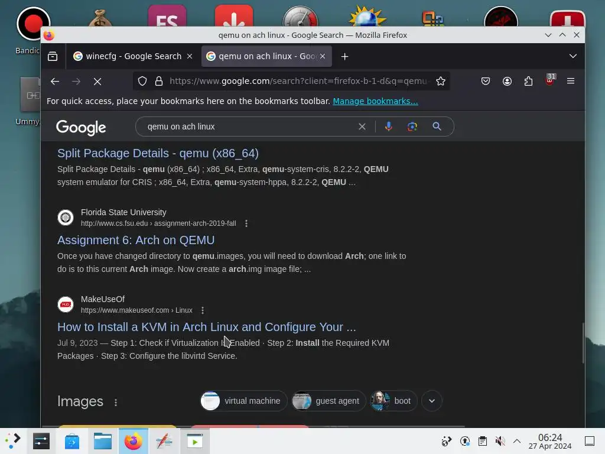The height and width of the screenshot is (454, 605).
Task: Clear the Google search box text
Action: 362,127
